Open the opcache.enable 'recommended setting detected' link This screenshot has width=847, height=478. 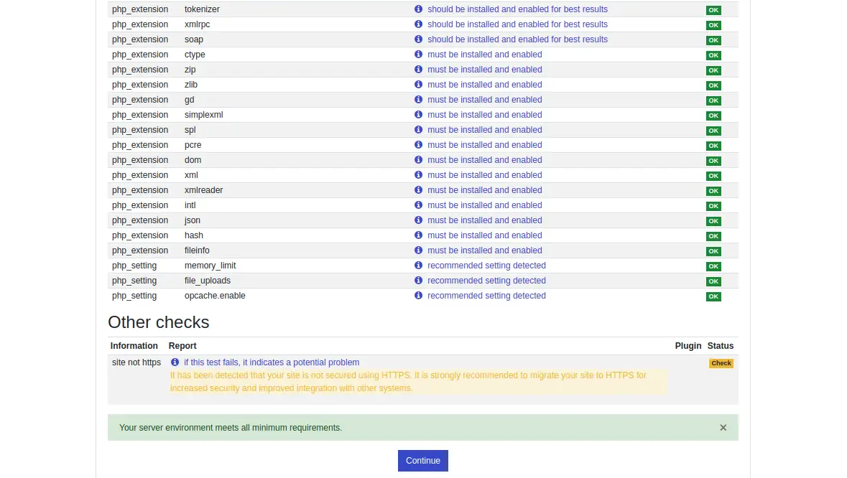[486, 296]
